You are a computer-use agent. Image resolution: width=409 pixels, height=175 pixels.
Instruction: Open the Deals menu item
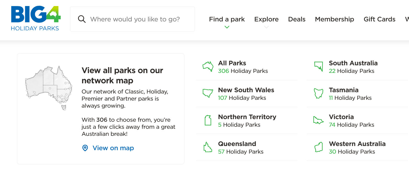click(x=297, y=19)
